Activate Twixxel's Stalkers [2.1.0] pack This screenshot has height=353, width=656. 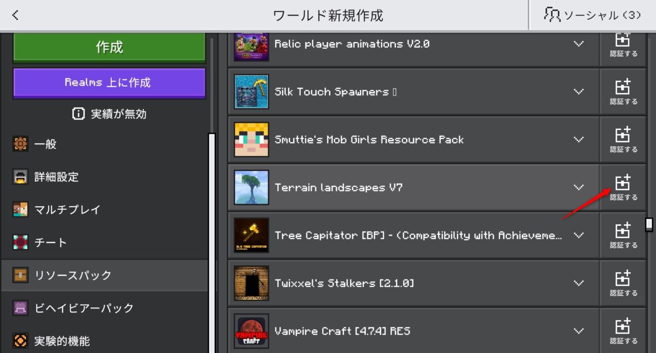click(x=623, y=283)
